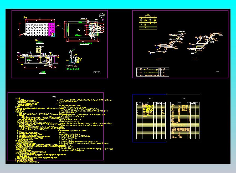Select the north arrow compass symbol
This screenshot has height=173, width=236.
pyautogui.click(x=101, y=15)
